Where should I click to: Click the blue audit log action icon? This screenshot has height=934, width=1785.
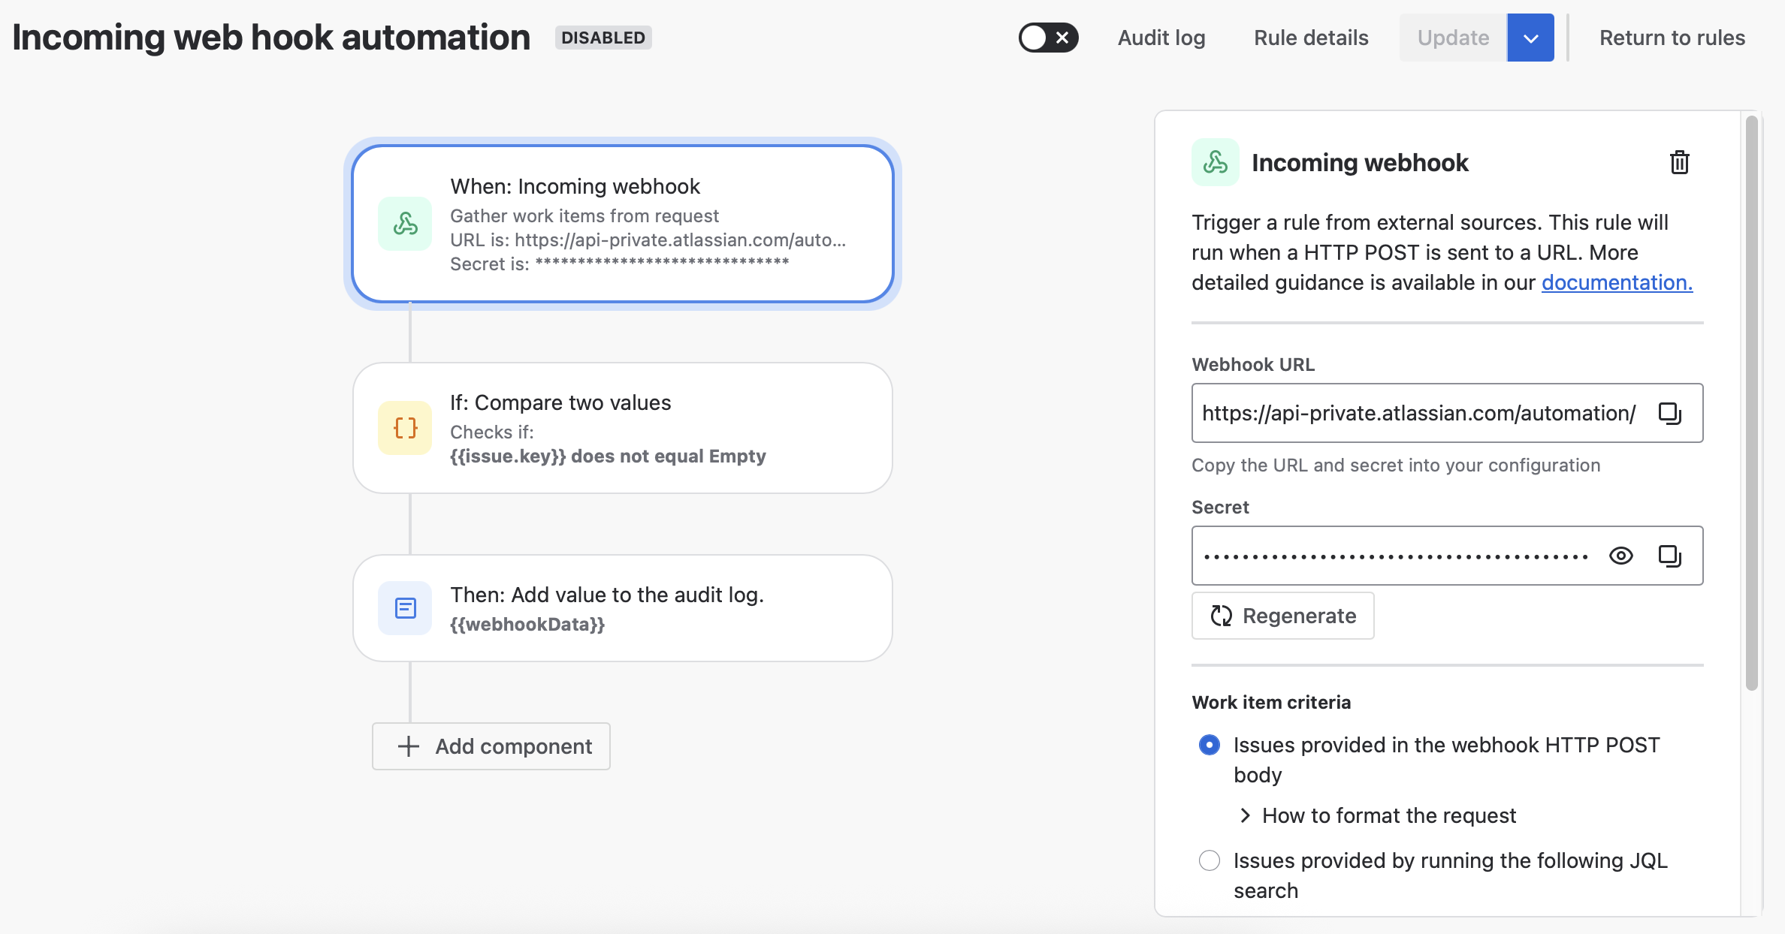[405, 608]
